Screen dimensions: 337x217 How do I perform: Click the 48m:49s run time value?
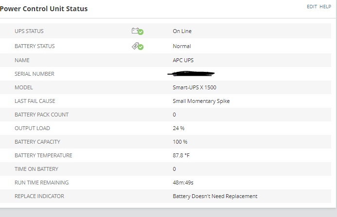183,183
